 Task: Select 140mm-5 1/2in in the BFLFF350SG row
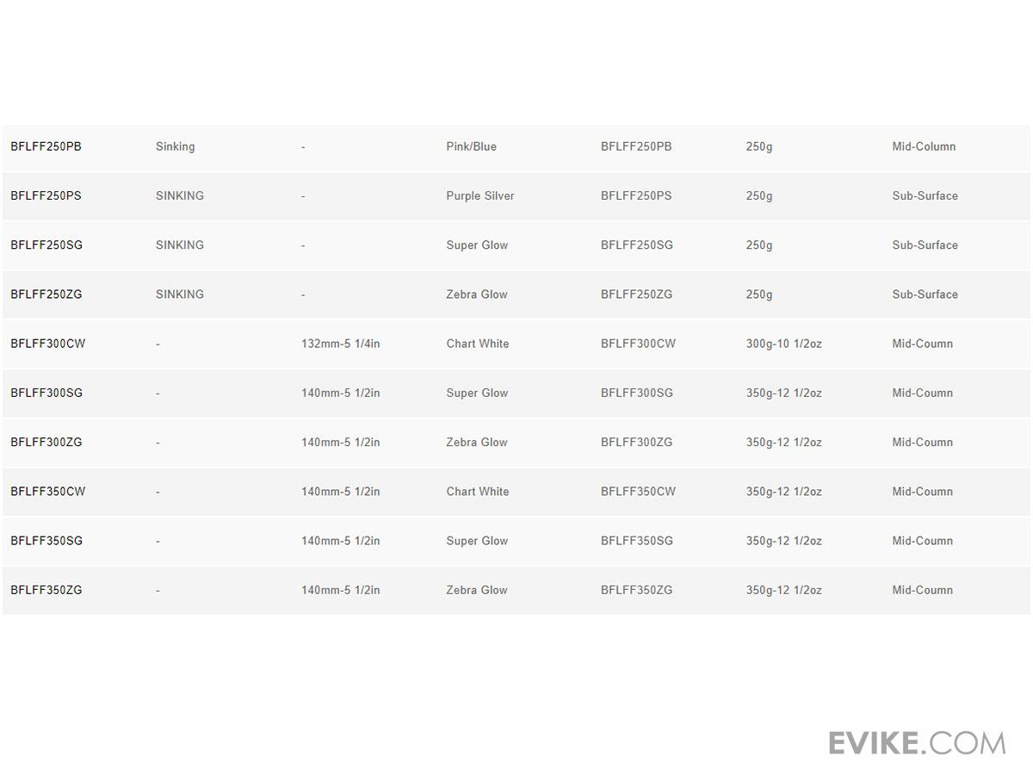tap(340, 541)
